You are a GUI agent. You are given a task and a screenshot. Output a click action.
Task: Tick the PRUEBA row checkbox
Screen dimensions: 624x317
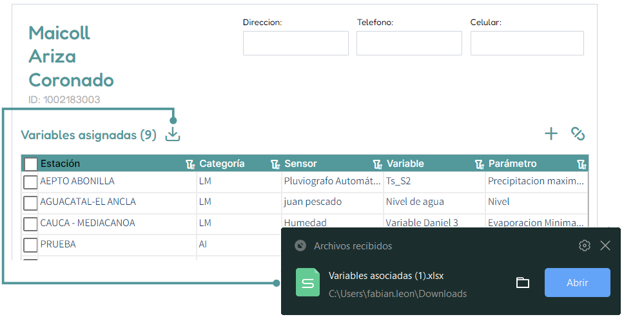point(31,245)
